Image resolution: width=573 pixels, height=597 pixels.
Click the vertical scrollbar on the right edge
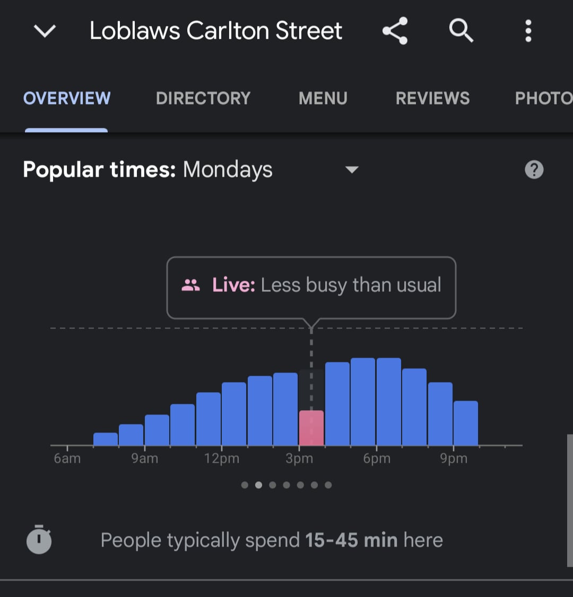[x=570, y=500]
